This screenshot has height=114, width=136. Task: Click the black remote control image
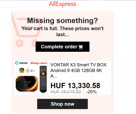click(x=43, y=79)
